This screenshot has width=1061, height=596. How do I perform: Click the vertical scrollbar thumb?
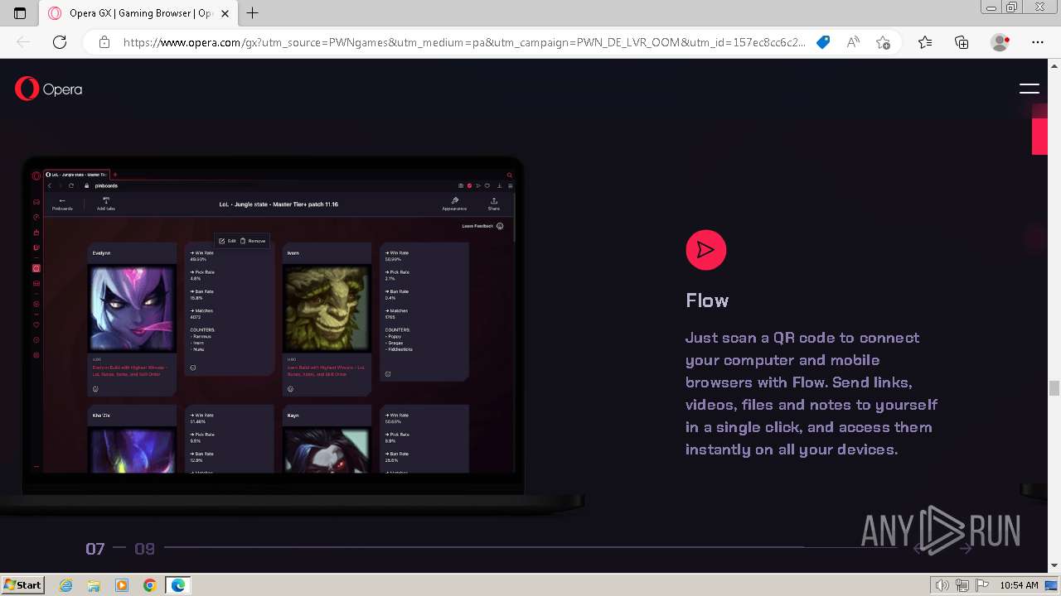click(x=1054, y=388)
